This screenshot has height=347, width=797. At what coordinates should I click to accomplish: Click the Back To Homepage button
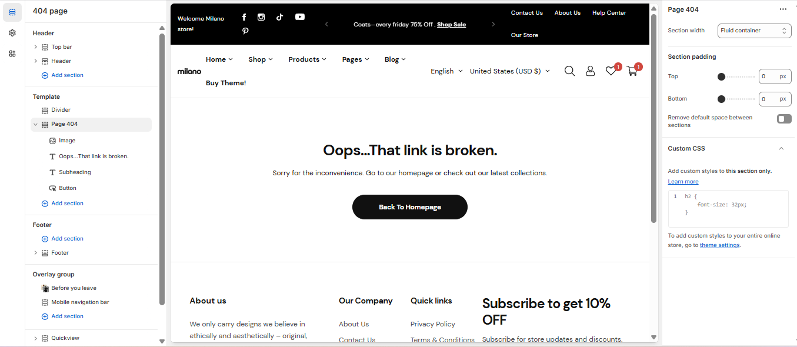(x=409, y=207)
